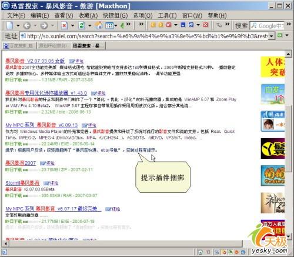Viewport: 294px width, 257px height.
Task: Click the Stop loading icon
Action: 64,25
